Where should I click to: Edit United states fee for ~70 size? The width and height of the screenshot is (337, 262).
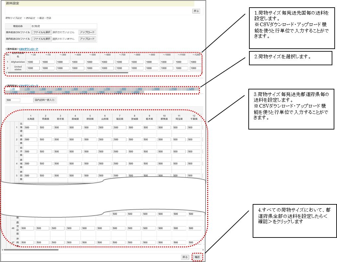tap(48, 68)
